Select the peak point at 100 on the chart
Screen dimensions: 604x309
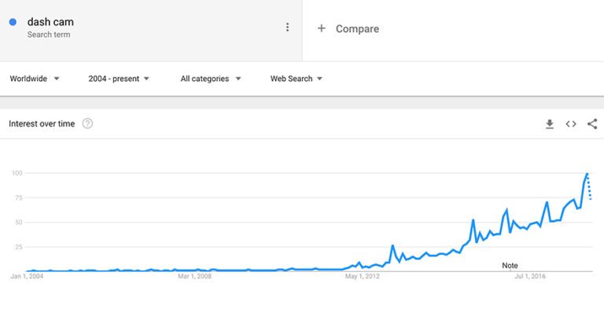pos(587,174)
